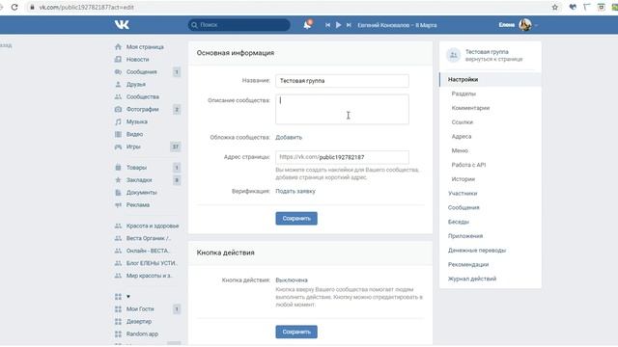Play the header audio track
The width and height of the screenshot is (618, 347).
[338, 25]
